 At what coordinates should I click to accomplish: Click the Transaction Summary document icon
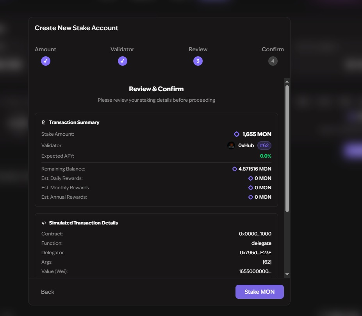(44, 122)
